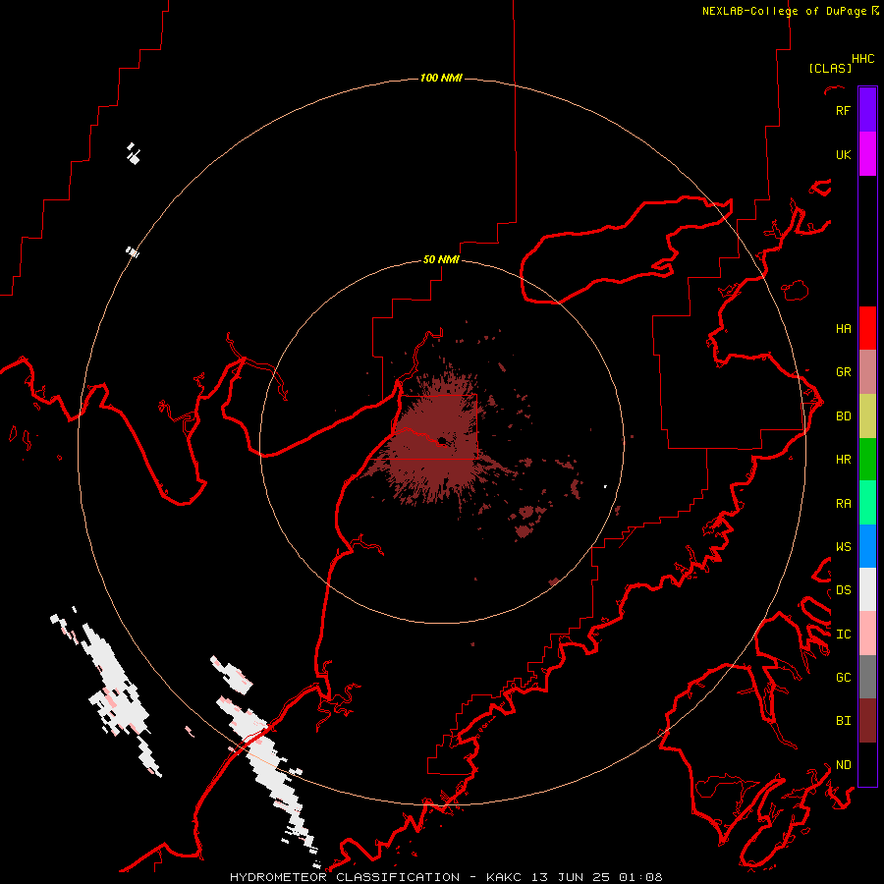Screen dimensions: 884x884
Task: Click the yellow BD legend color swatch
Action: 867,416
